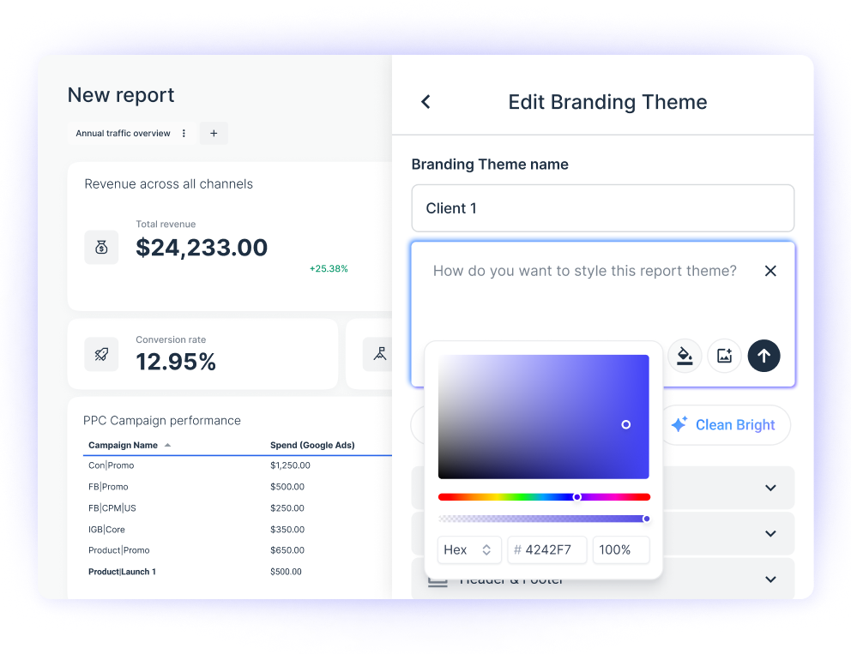Submit the prompt with the up arrow icon
The width and height of the screenshot is (851, 654).
click(763, 356)
